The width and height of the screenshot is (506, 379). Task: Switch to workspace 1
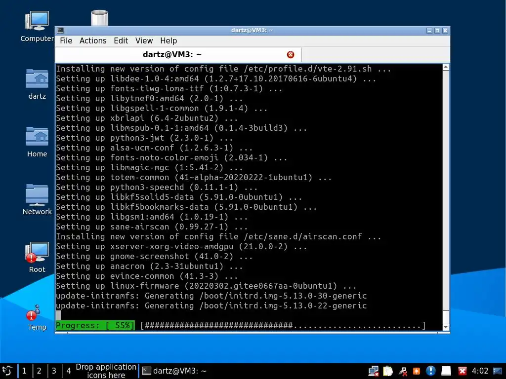tap(24, 371)
